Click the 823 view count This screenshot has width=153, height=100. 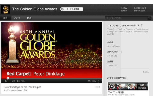point(98,87)
